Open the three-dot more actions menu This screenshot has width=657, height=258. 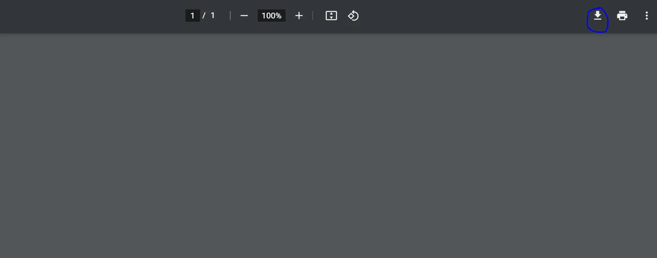coord(647,16)
